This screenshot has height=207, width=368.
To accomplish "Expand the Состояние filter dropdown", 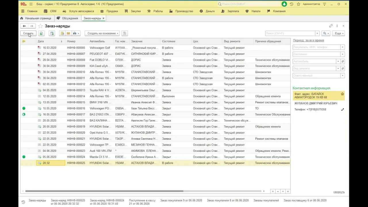I will click(x=342, y=54).
